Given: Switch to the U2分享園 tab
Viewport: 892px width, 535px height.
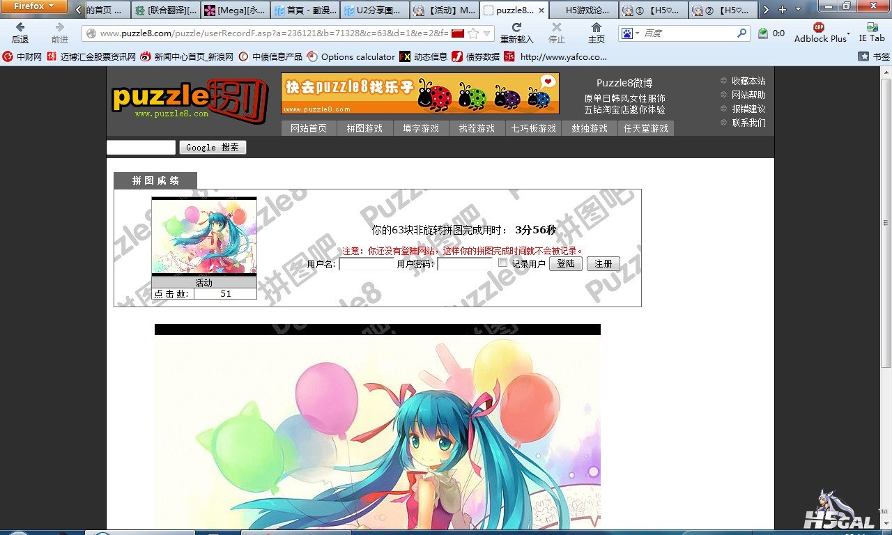Looking at the screenshot, I should coord(375,10).
